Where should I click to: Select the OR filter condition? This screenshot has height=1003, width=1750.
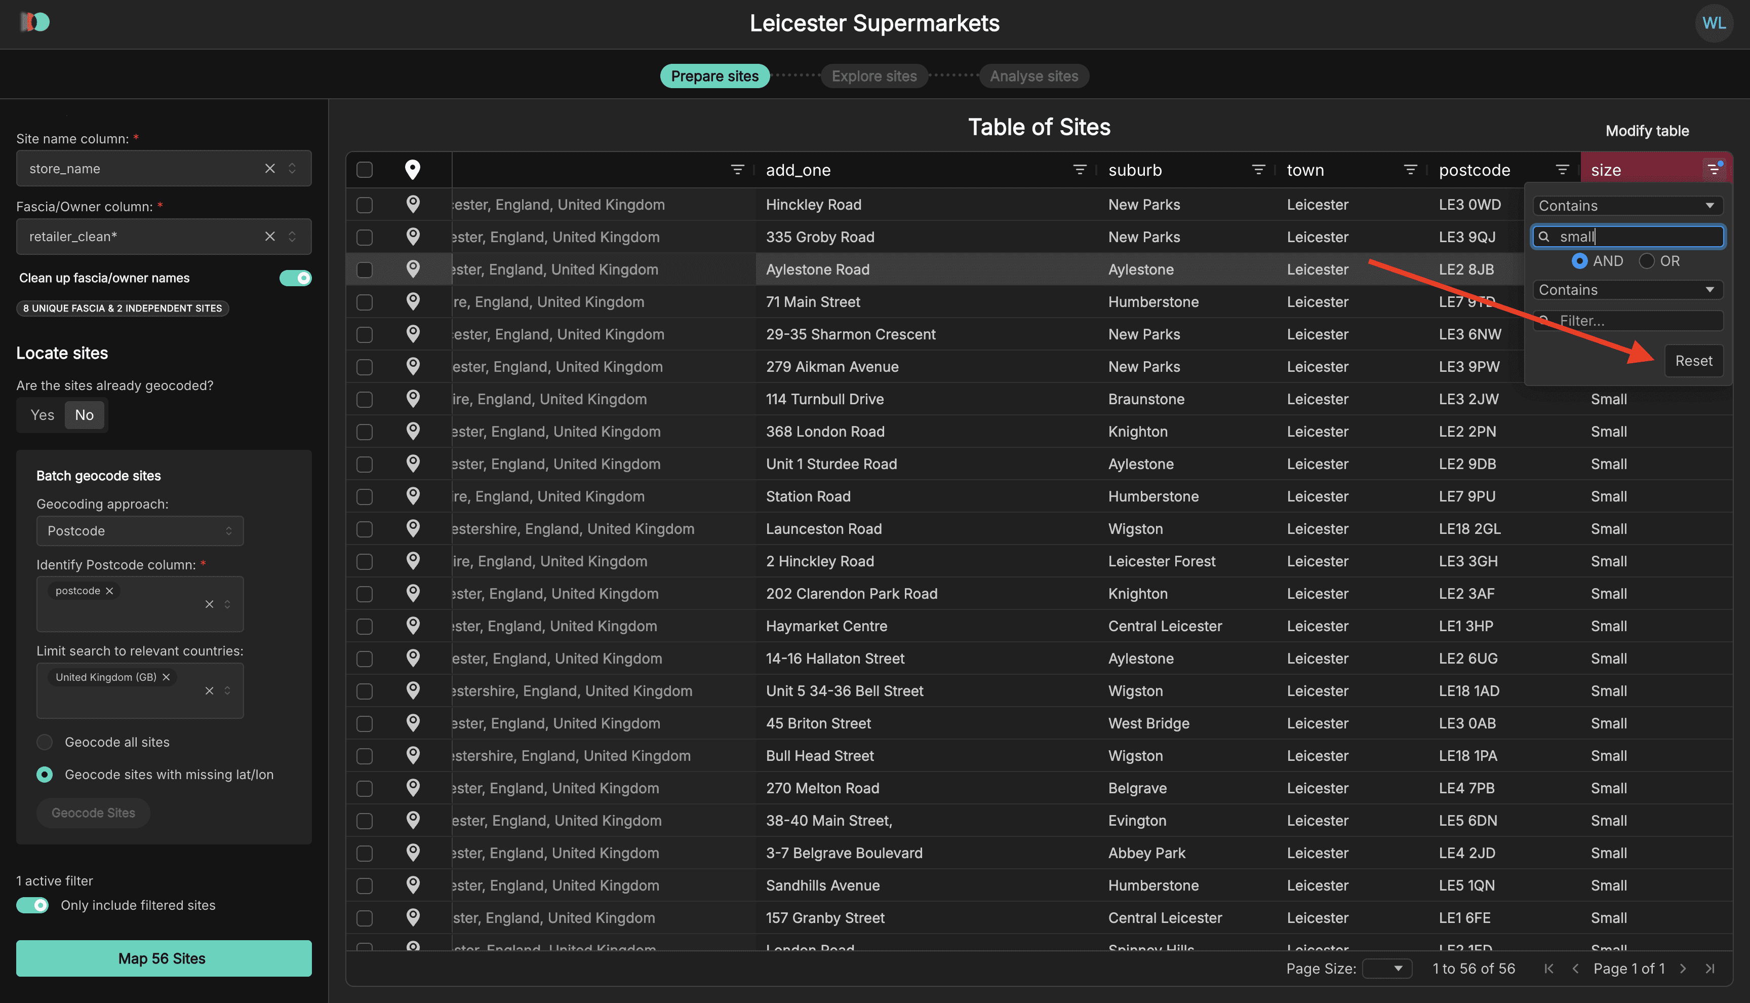[x=1646, y=261]
